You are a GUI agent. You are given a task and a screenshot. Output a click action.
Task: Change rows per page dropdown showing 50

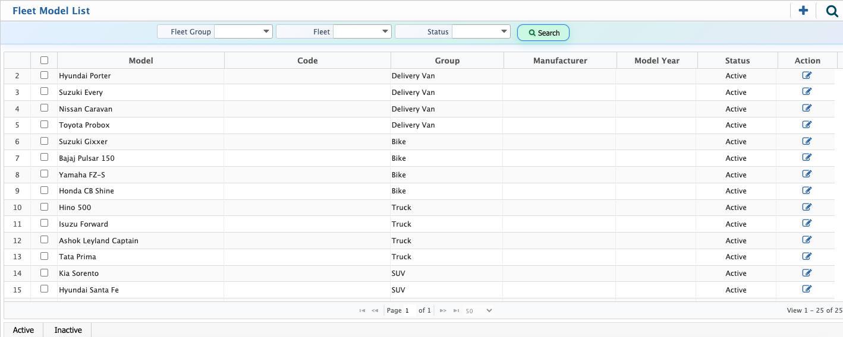[479, 310]
